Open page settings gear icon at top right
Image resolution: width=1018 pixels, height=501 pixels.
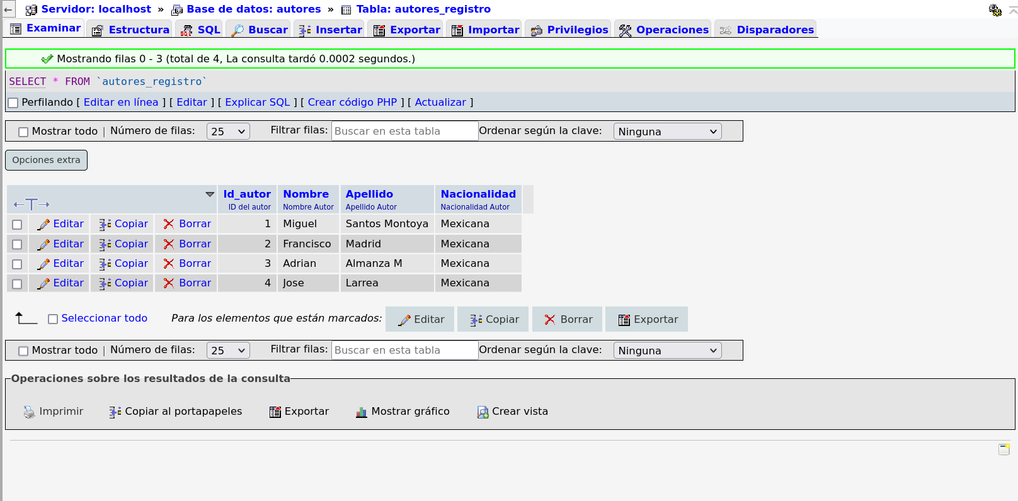(995, 10)
